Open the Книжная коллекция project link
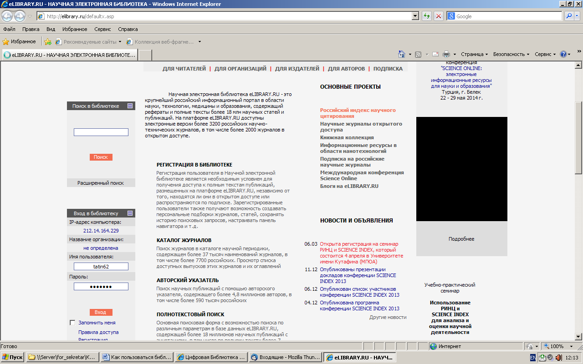Screen dimensions: 583x364 (347, 137)
